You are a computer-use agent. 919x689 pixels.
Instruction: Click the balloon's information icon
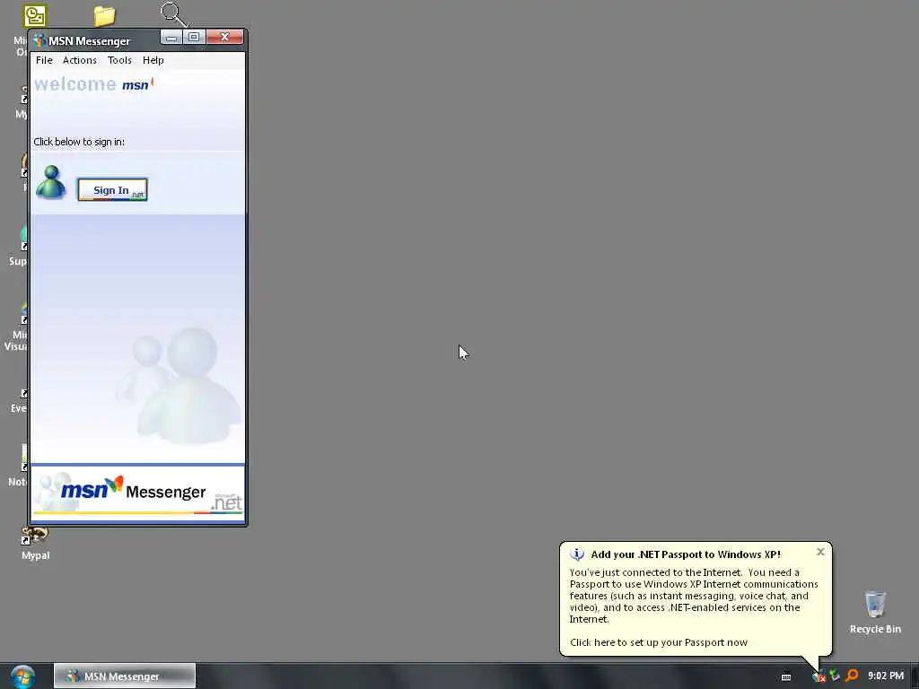click(x=577, y=554)
